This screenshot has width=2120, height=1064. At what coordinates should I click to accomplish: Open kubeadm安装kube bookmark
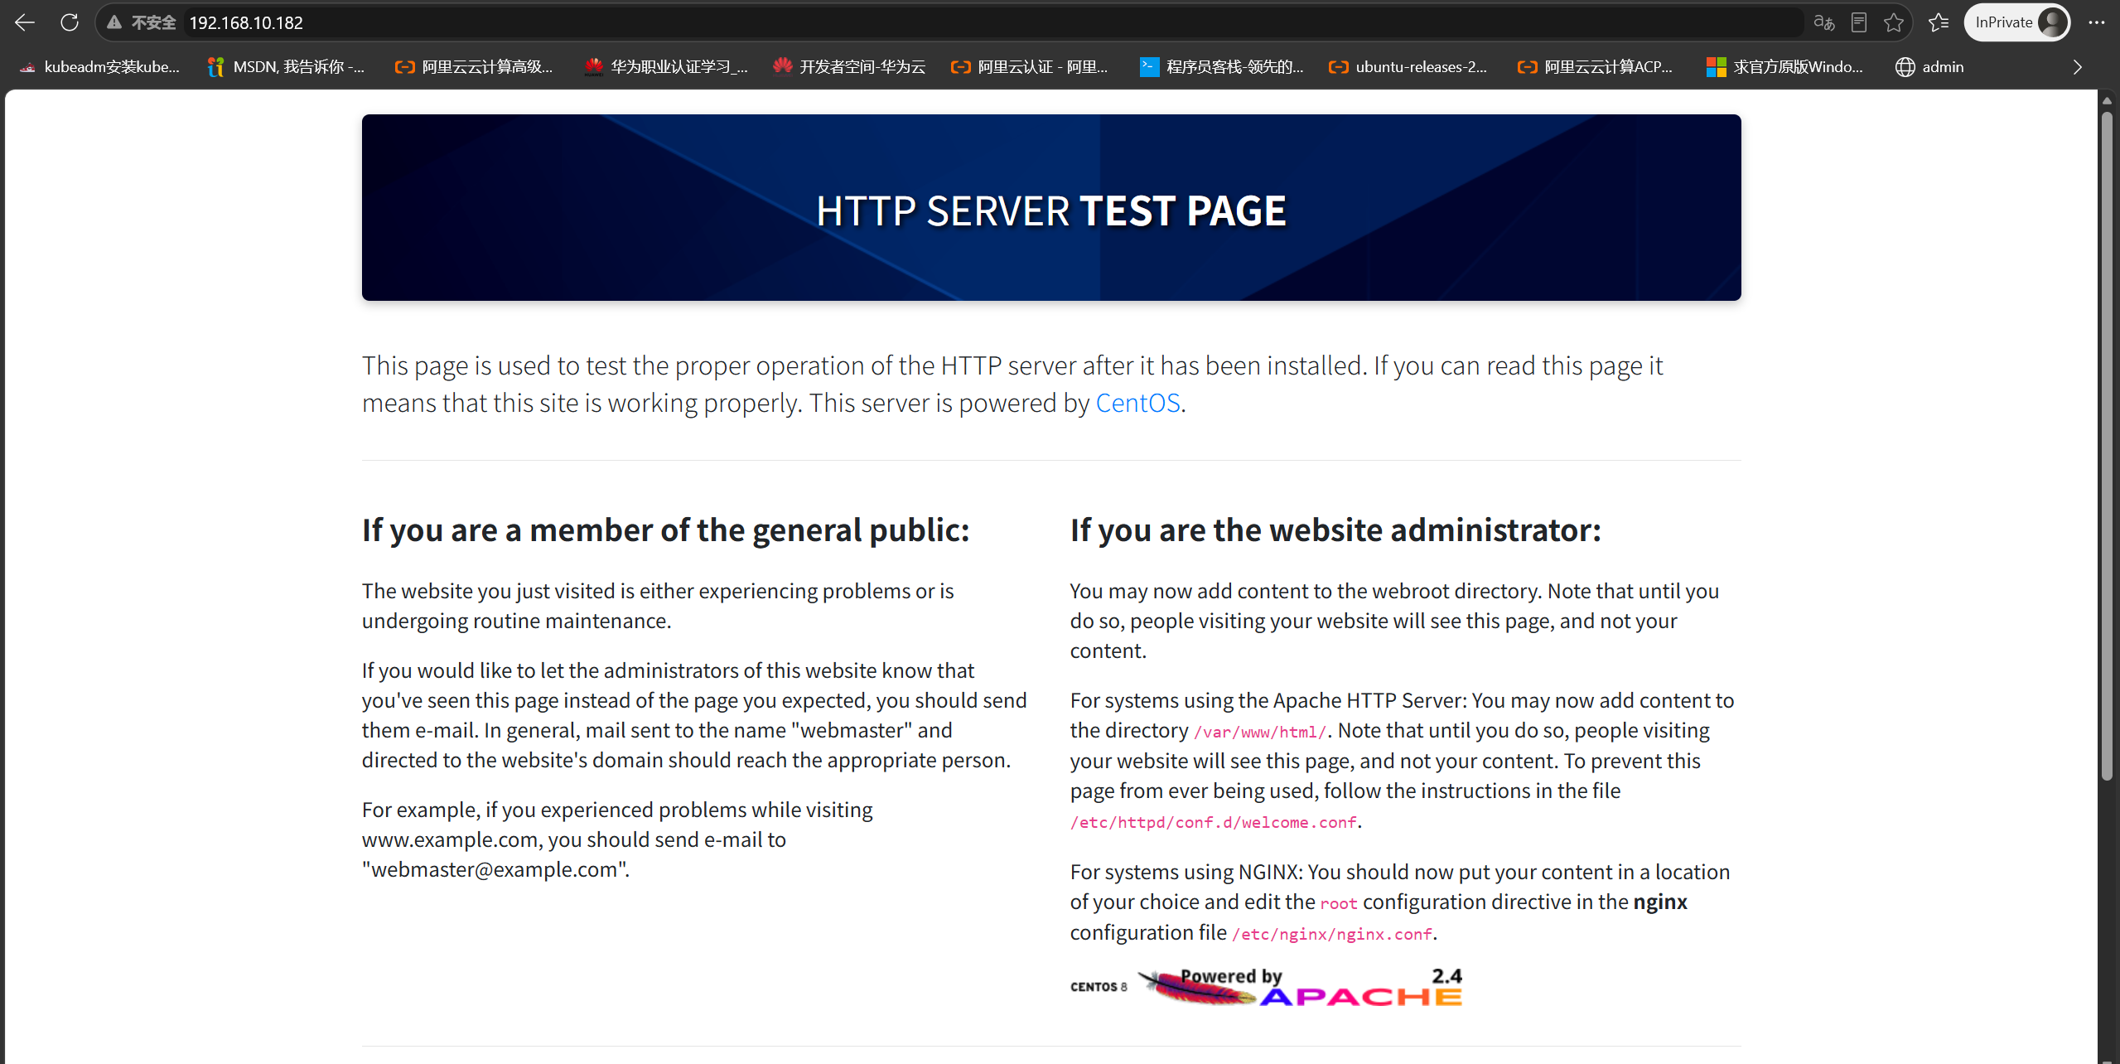click(x=100, y=67)
